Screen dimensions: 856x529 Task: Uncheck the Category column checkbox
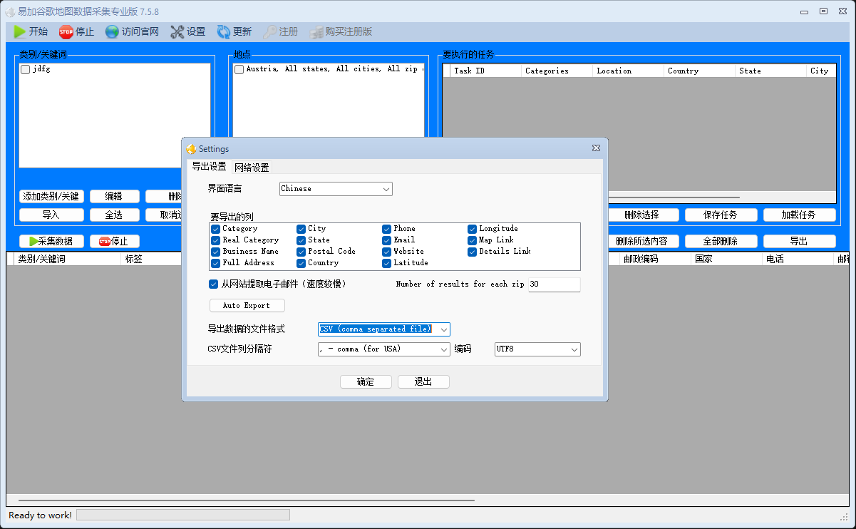tap(215, 229)
